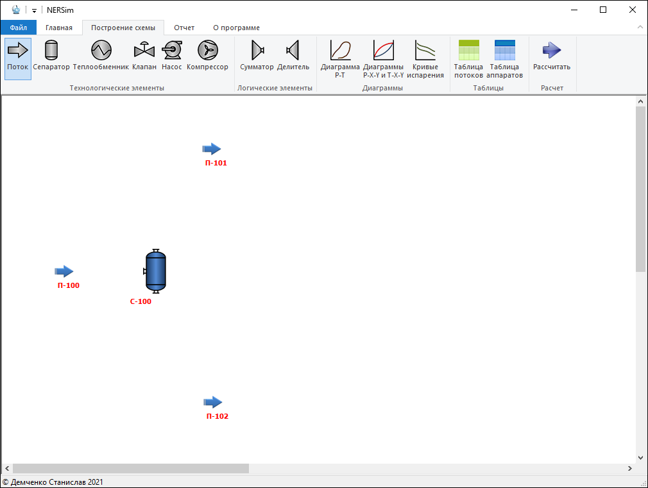This screenshot has height=488, width=648.
Task: Maximize the NERSim window
Action: [603, 10]
